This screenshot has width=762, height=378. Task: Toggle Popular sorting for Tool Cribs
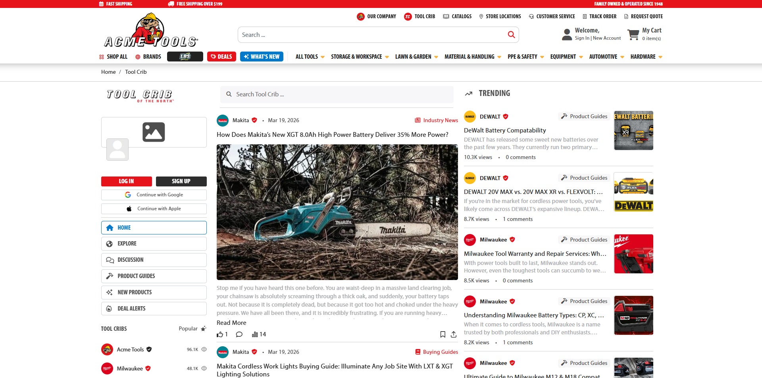tap(192, 328)
